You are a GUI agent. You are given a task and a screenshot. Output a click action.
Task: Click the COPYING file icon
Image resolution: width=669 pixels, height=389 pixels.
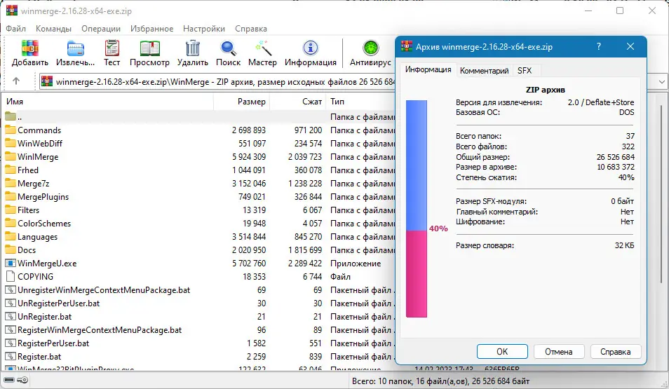coord(11,276)
